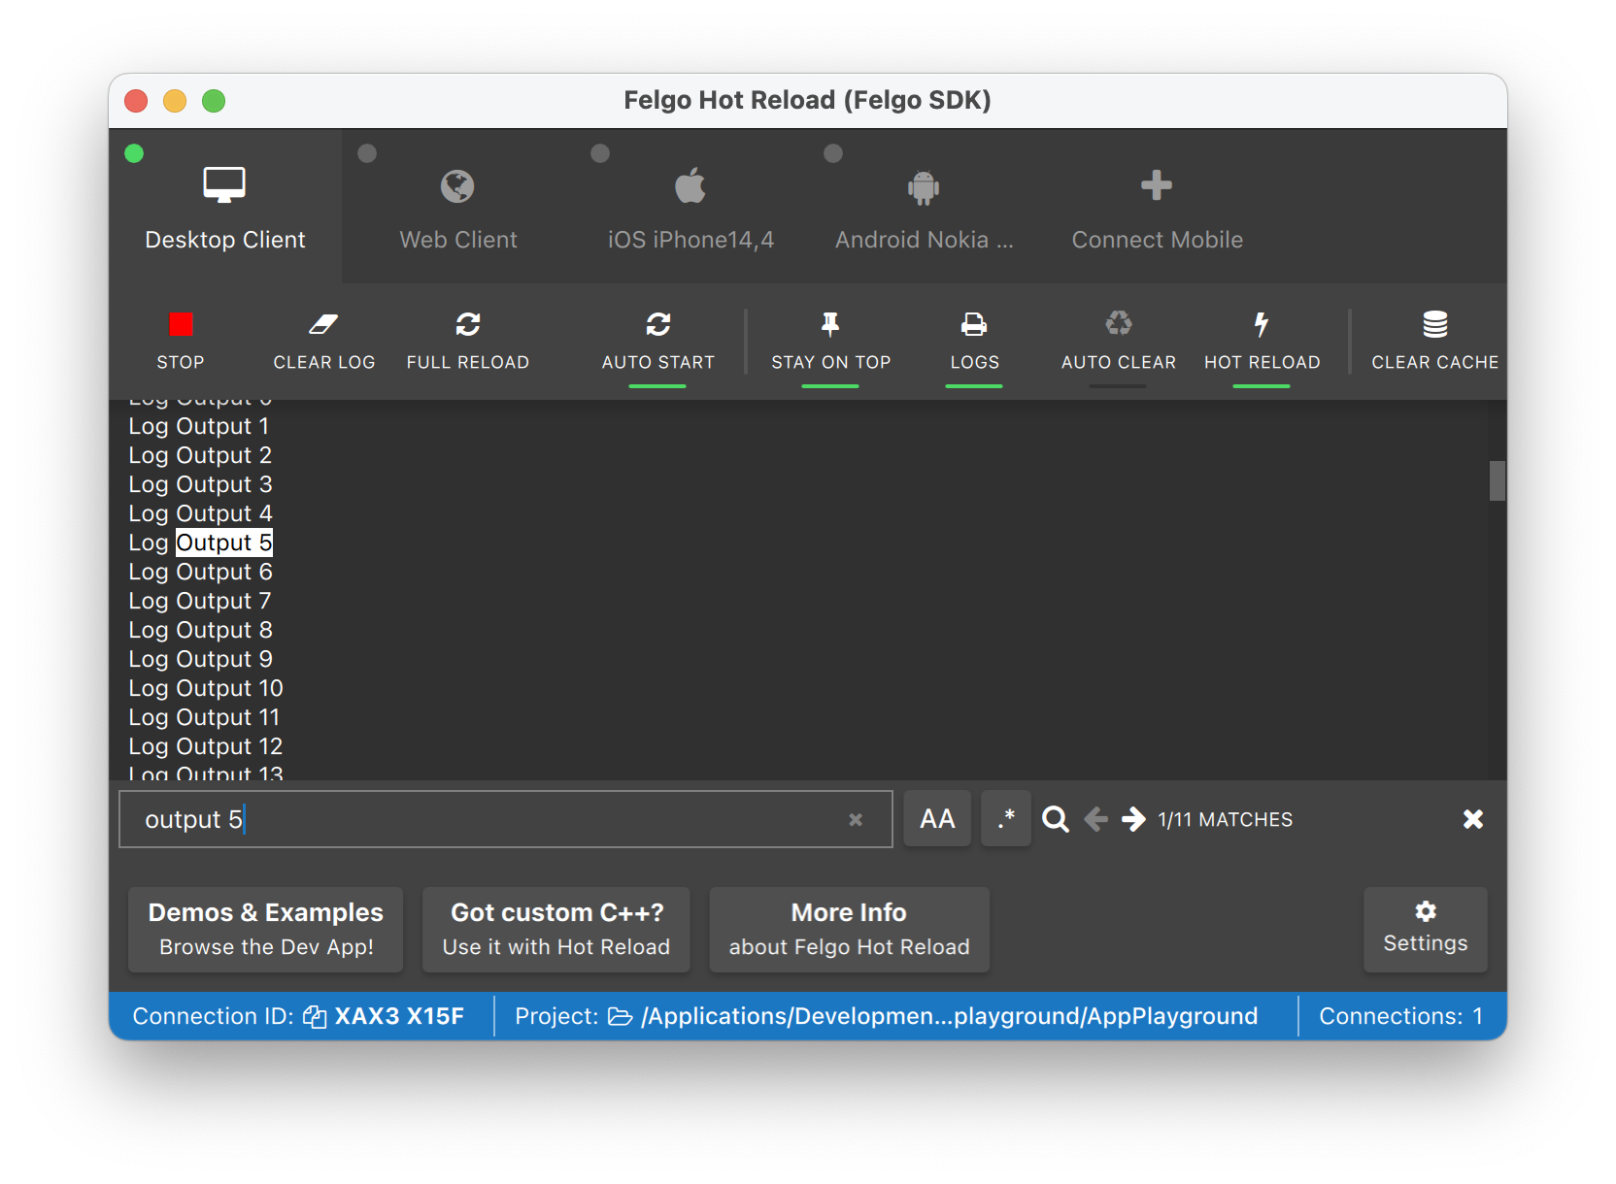Open the Settings panel

click(x=1425, y=929)
